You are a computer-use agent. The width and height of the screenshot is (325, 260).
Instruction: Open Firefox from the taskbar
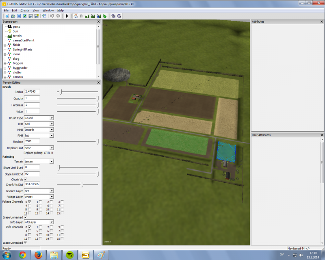click(38, 255)
